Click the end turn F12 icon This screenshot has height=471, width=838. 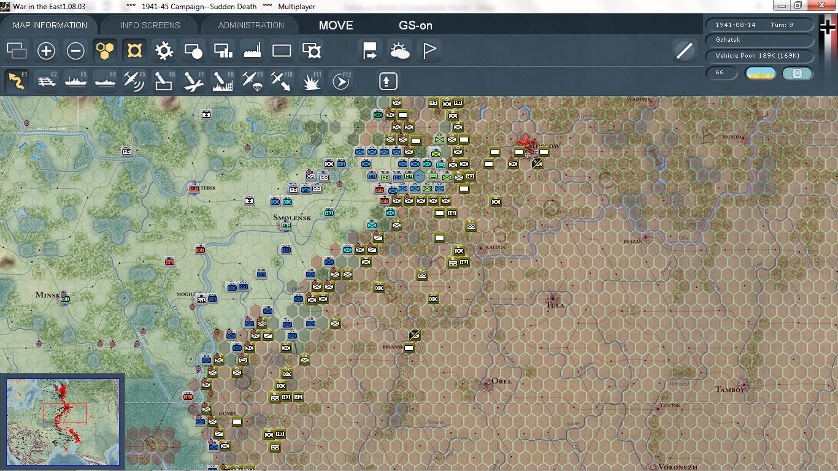click(341, 82)
